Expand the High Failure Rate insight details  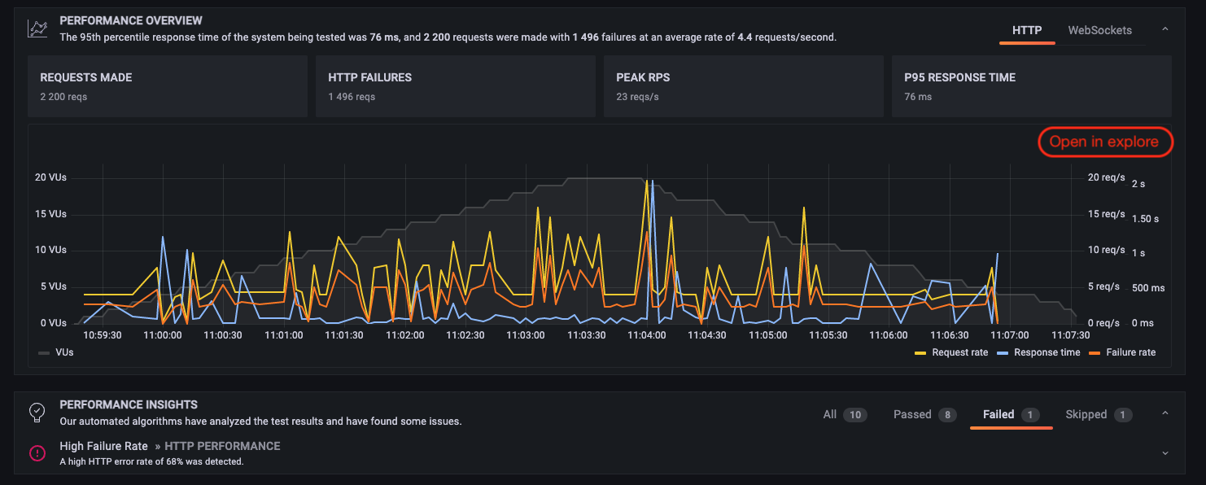point(1165,452)
